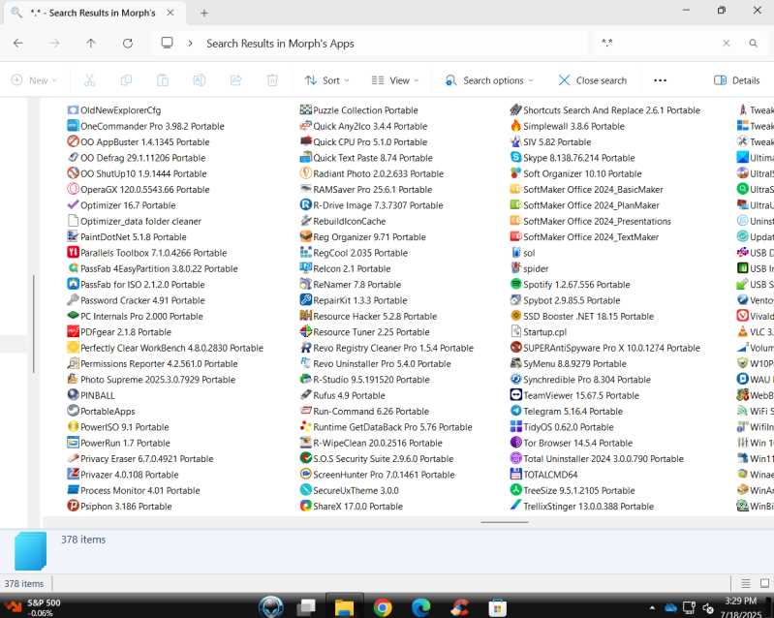Click the PC icon in address bar
Image resolution: width=774 pixels, height=618 pixels.
point(168,43)
